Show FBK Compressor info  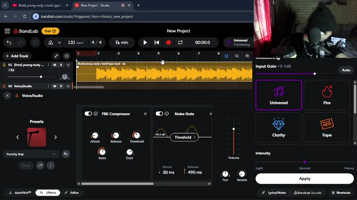click(x=96, y=114)
